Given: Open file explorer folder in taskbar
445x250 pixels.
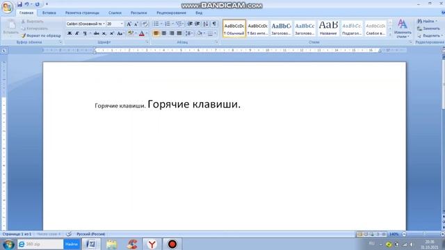Looking at the screenshot, I should pyautogui.click(x=111, y=244).
